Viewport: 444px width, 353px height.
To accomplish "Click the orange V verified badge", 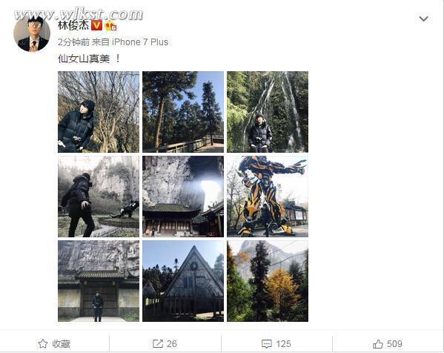I will pyautogui.click(x=96, y=25).
